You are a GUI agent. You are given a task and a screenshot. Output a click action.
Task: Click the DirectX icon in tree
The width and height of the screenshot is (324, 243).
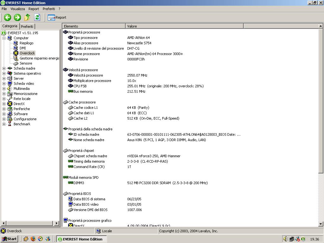(10, 104)
